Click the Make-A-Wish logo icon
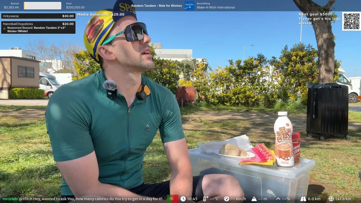This screenshot has width=361, height=203. pos(189,5)
